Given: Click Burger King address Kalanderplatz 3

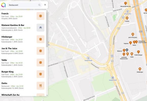Looking at the screenshot, I should coord(12,77).
